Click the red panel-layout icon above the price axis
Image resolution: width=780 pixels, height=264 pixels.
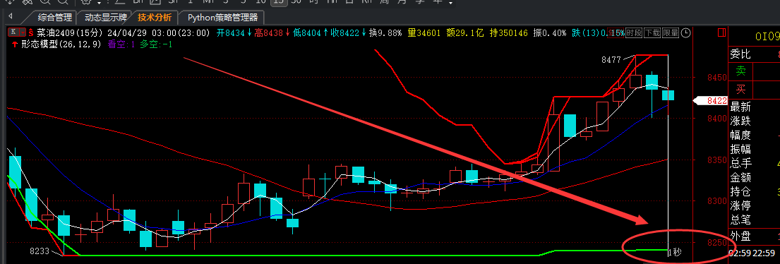(722, 32)
